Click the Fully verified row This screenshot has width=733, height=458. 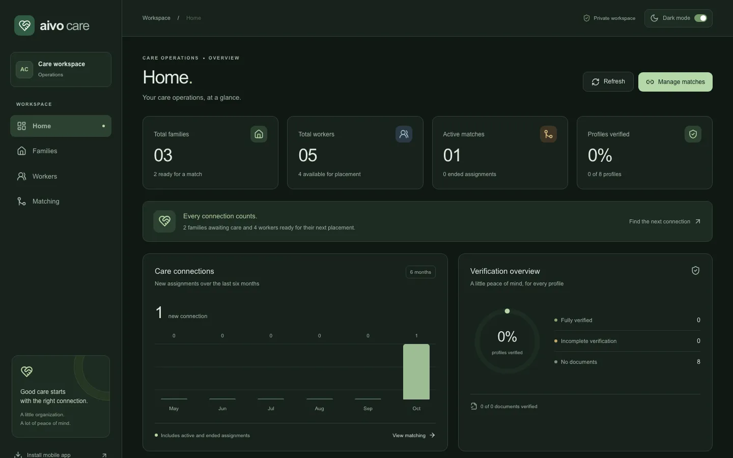tap(627, 320)
